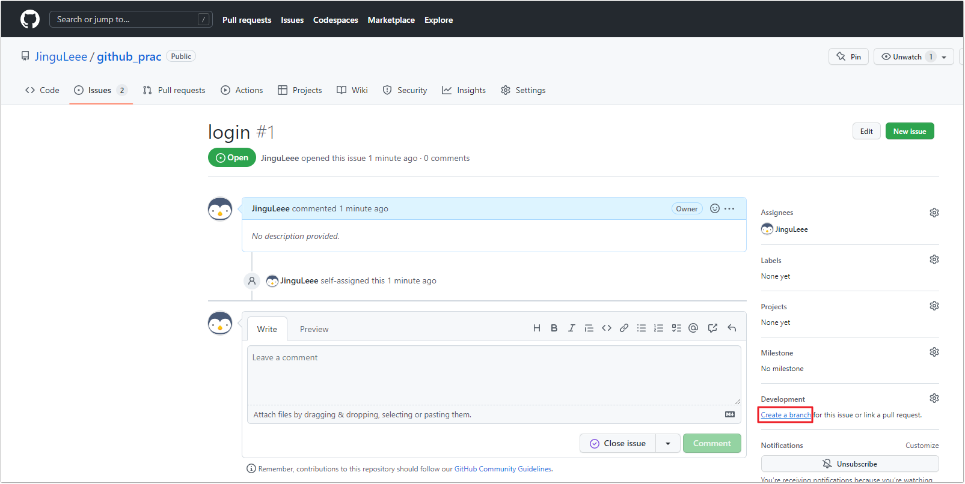Open the repository Settings tab
Image resolution: width=965 pixels, height=484 pixels.
click(523, 90)
